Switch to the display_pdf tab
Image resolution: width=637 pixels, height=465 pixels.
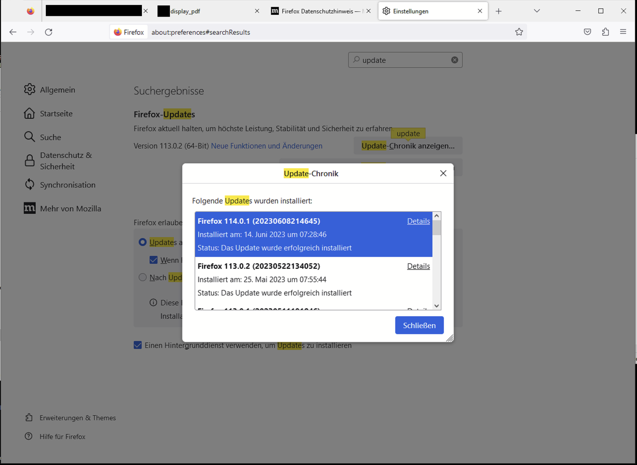click(x=206, y=11)
